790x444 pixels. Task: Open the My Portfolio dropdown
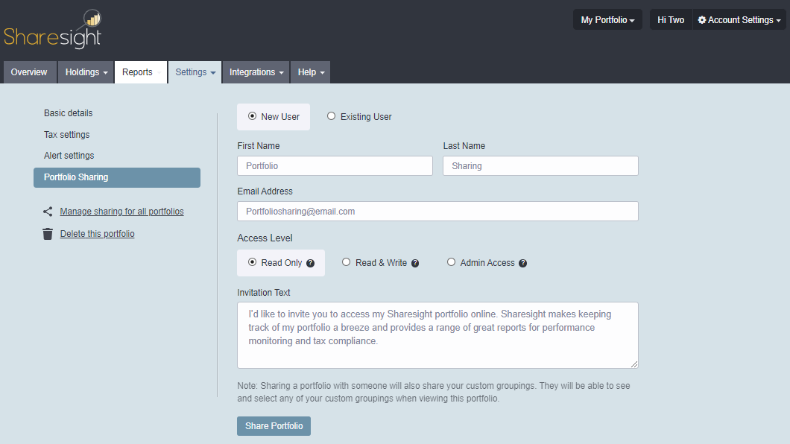click(607, 19)
